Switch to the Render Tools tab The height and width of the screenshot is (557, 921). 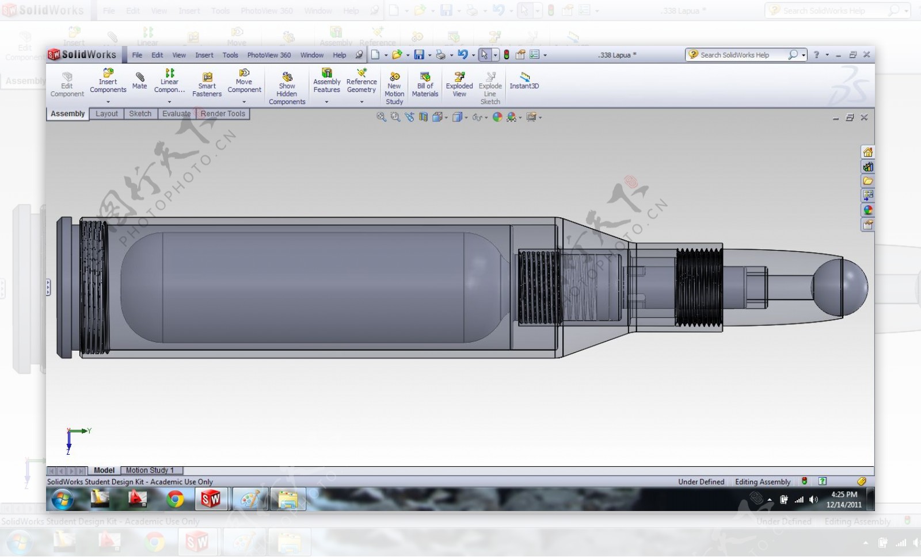pos(223,114)
